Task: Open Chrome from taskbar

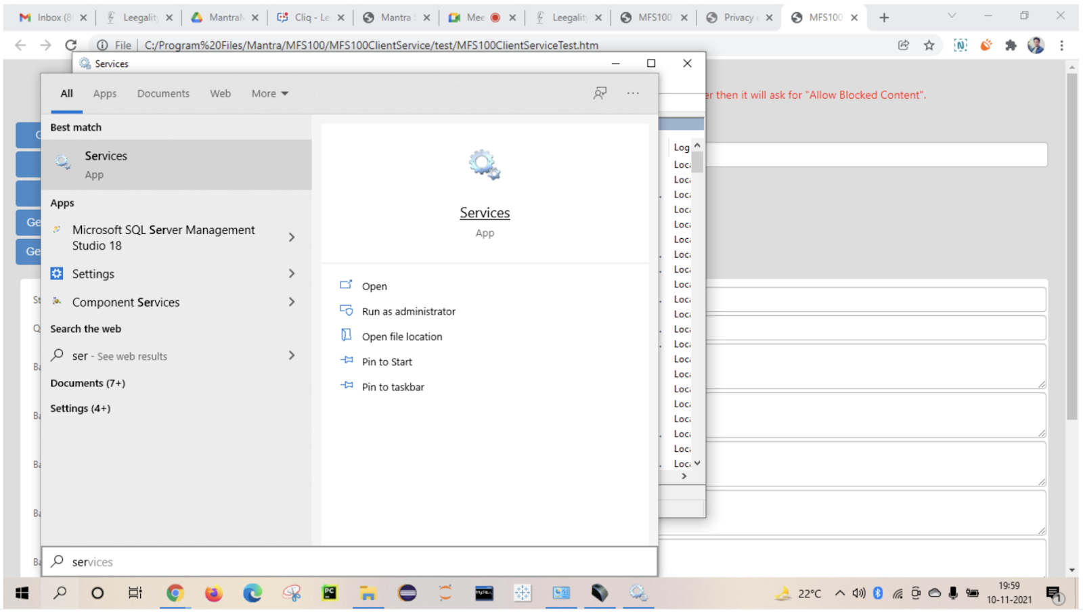Action: click(175, 593)
